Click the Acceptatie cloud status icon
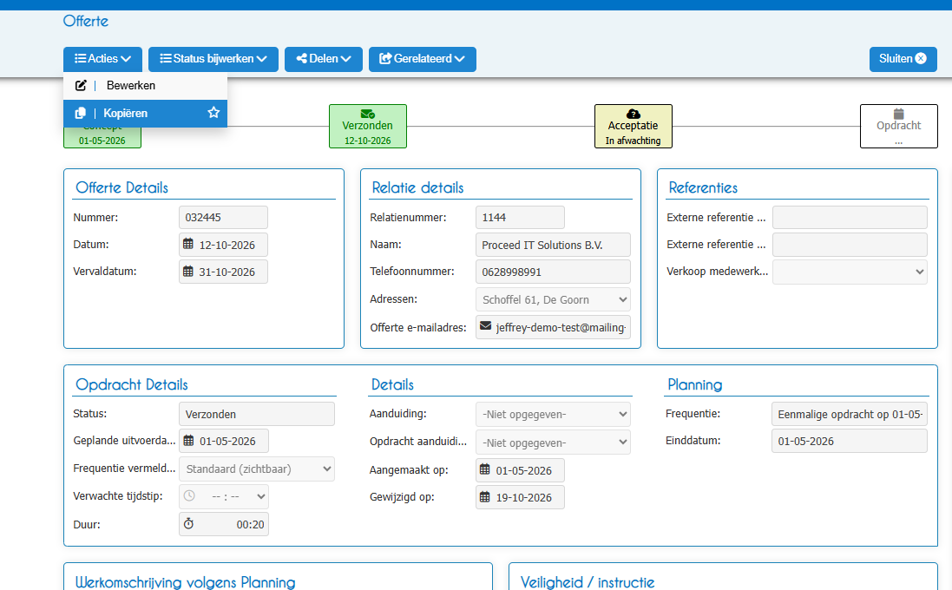Image resolution: width=952 pixels, height=590 pixels. [634, 114]
